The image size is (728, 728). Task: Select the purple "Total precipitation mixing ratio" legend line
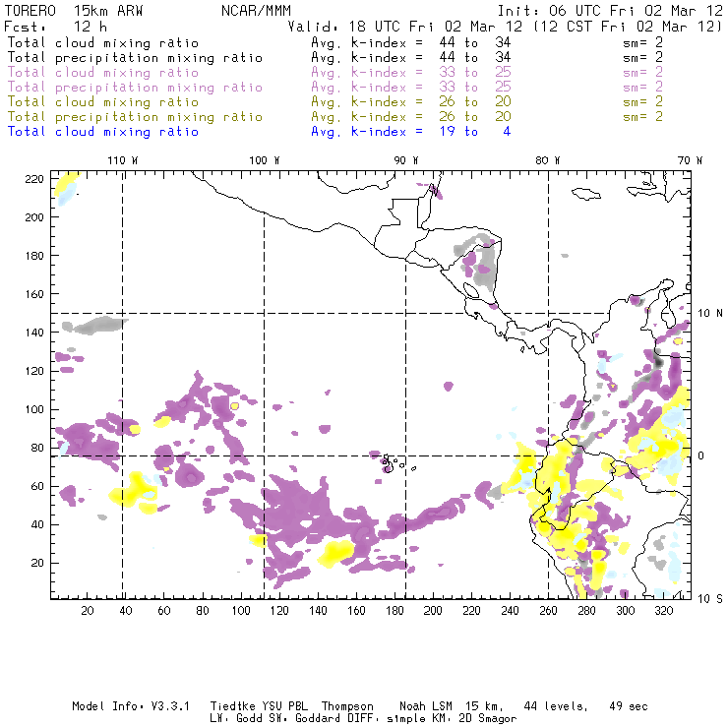click(135, 88)
